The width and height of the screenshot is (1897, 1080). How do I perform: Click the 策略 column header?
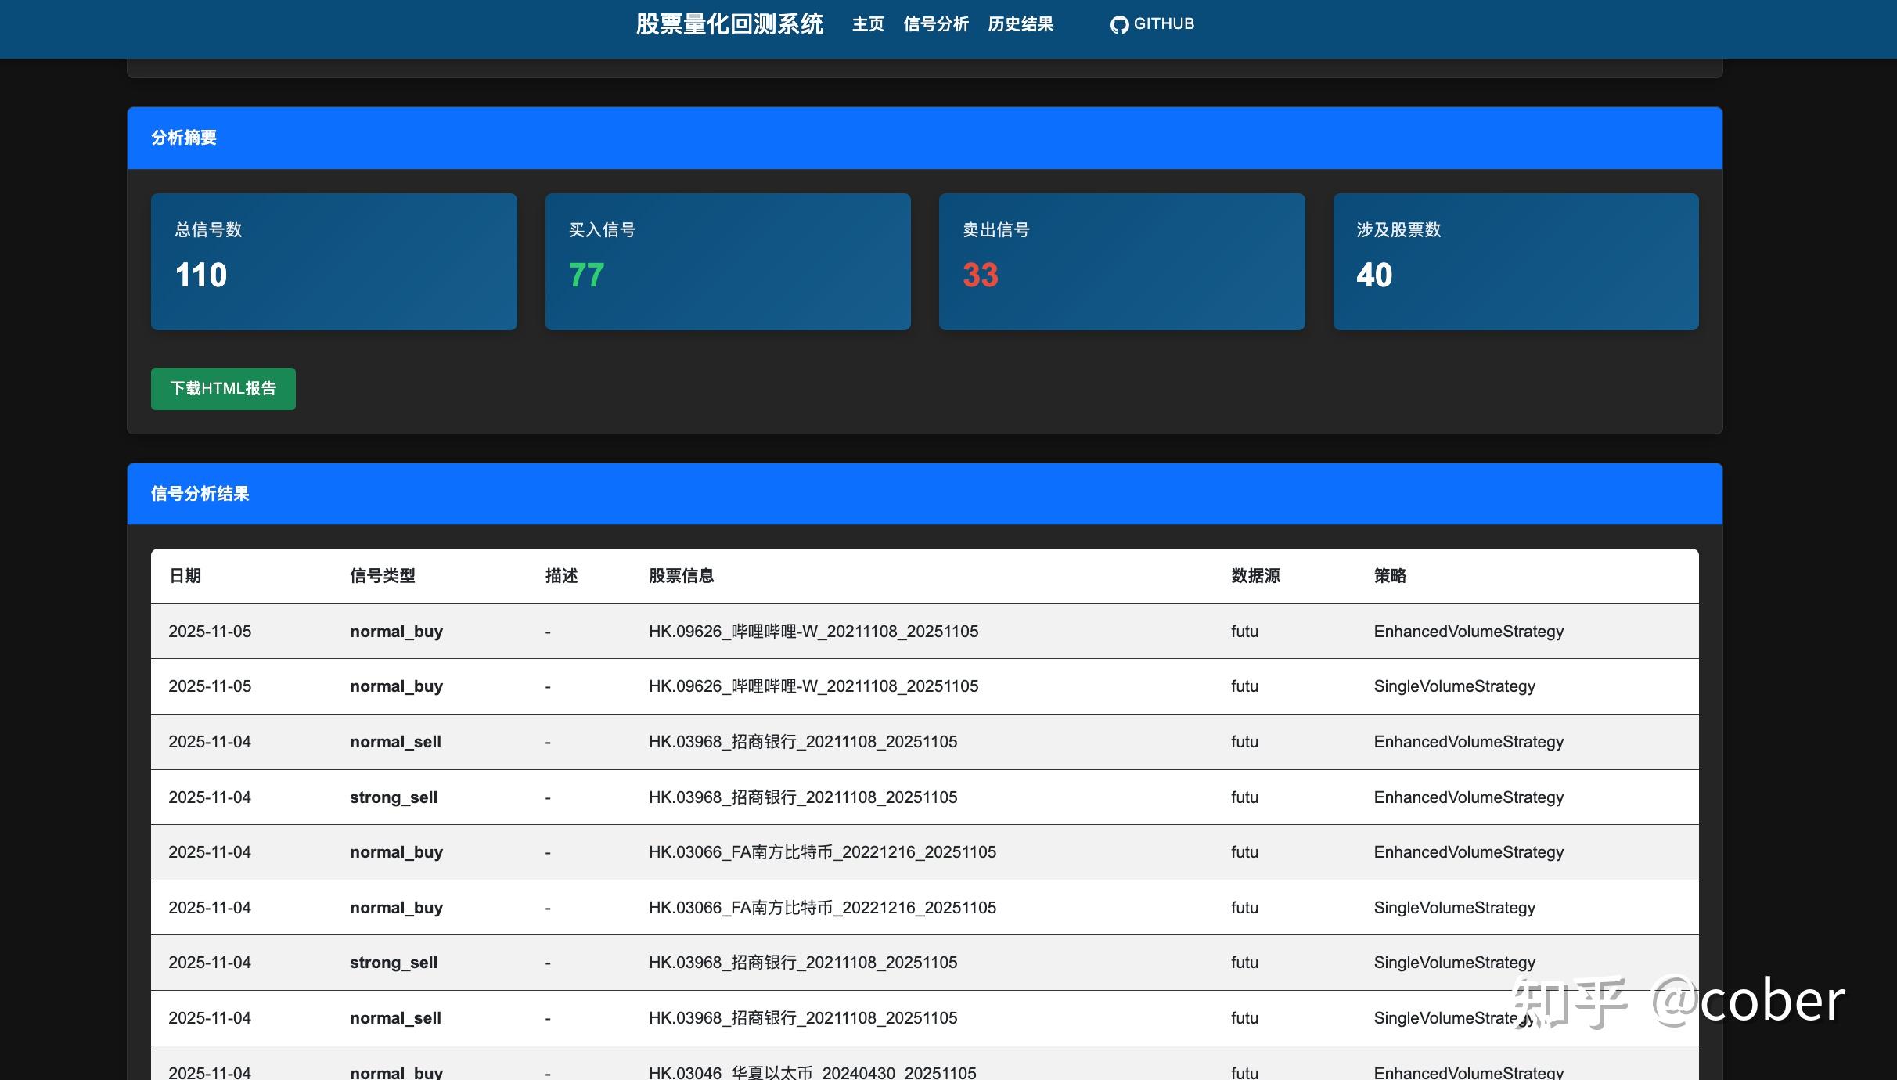tap(1391, 576)
